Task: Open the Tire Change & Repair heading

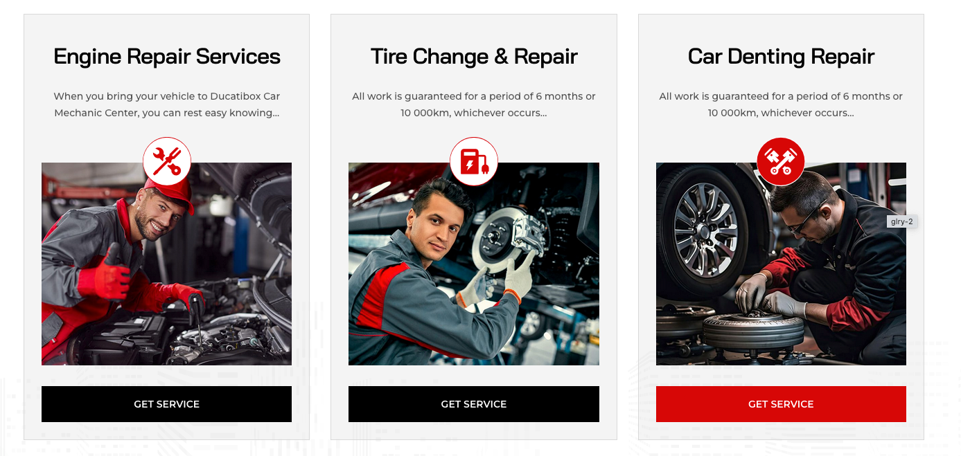Action: click(474, 56)
